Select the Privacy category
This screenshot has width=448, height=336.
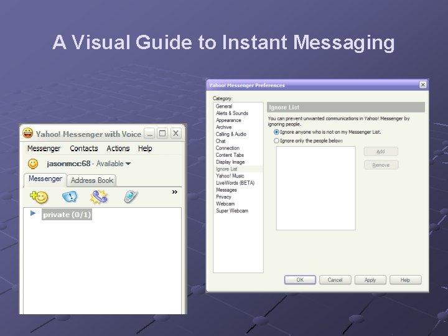pos(223,197)
